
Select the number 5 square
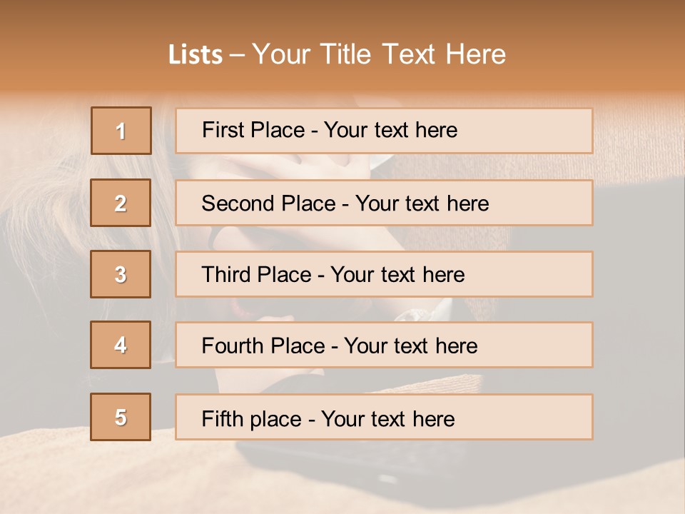[x=121, y=417]
